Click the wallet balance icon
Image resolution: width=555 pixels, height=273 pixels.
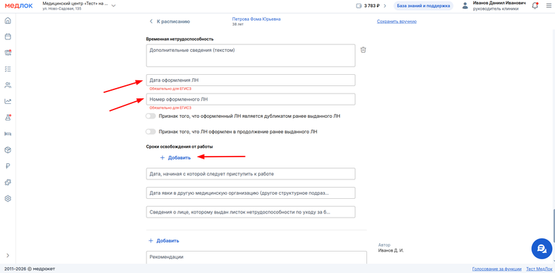pyautogui.click(x=359, y=6)
